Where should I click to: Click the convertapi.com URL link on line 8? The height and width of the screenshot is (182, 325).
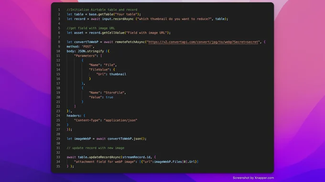pyautogui.click(x=203, y=42)
